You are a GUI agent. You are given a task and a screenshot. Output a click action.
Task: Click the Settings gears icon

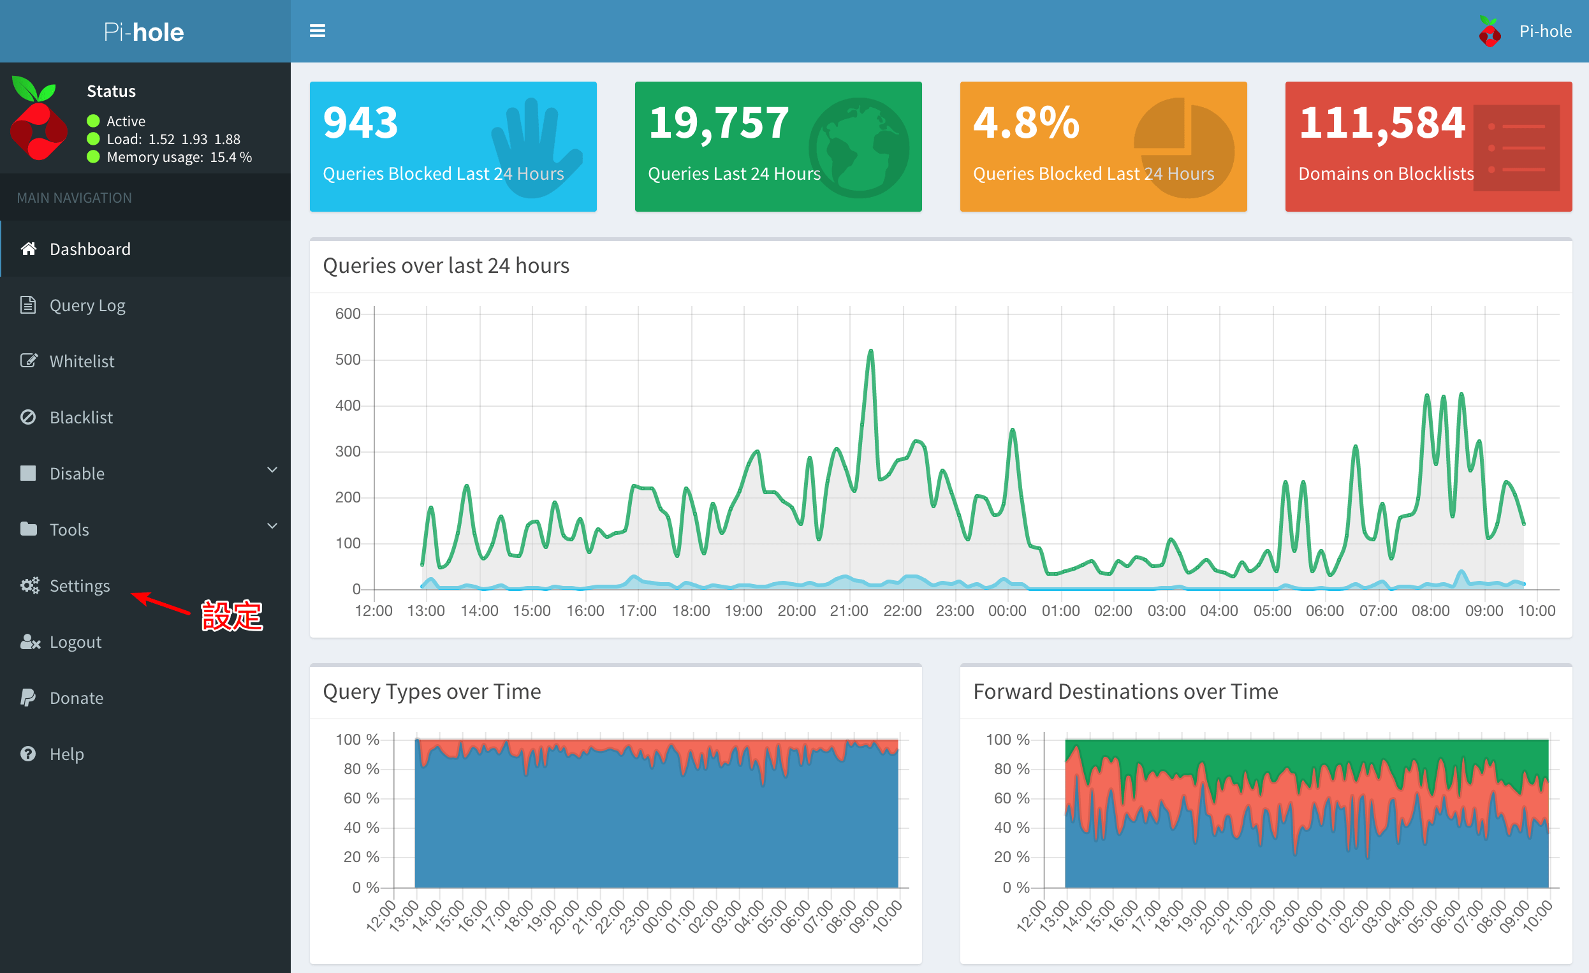(29, 585)
